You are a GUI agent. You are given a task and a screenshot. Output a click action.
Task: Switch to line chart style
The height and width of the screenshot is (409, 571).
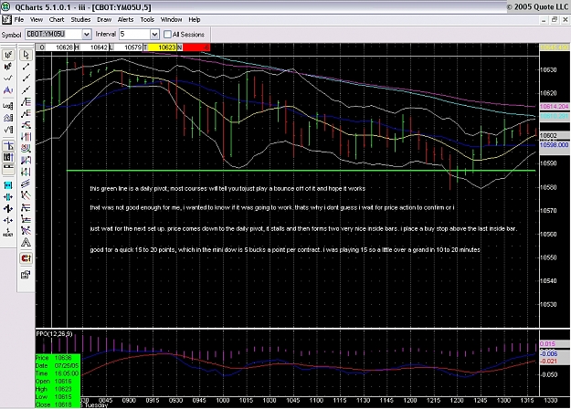[8, 79]
